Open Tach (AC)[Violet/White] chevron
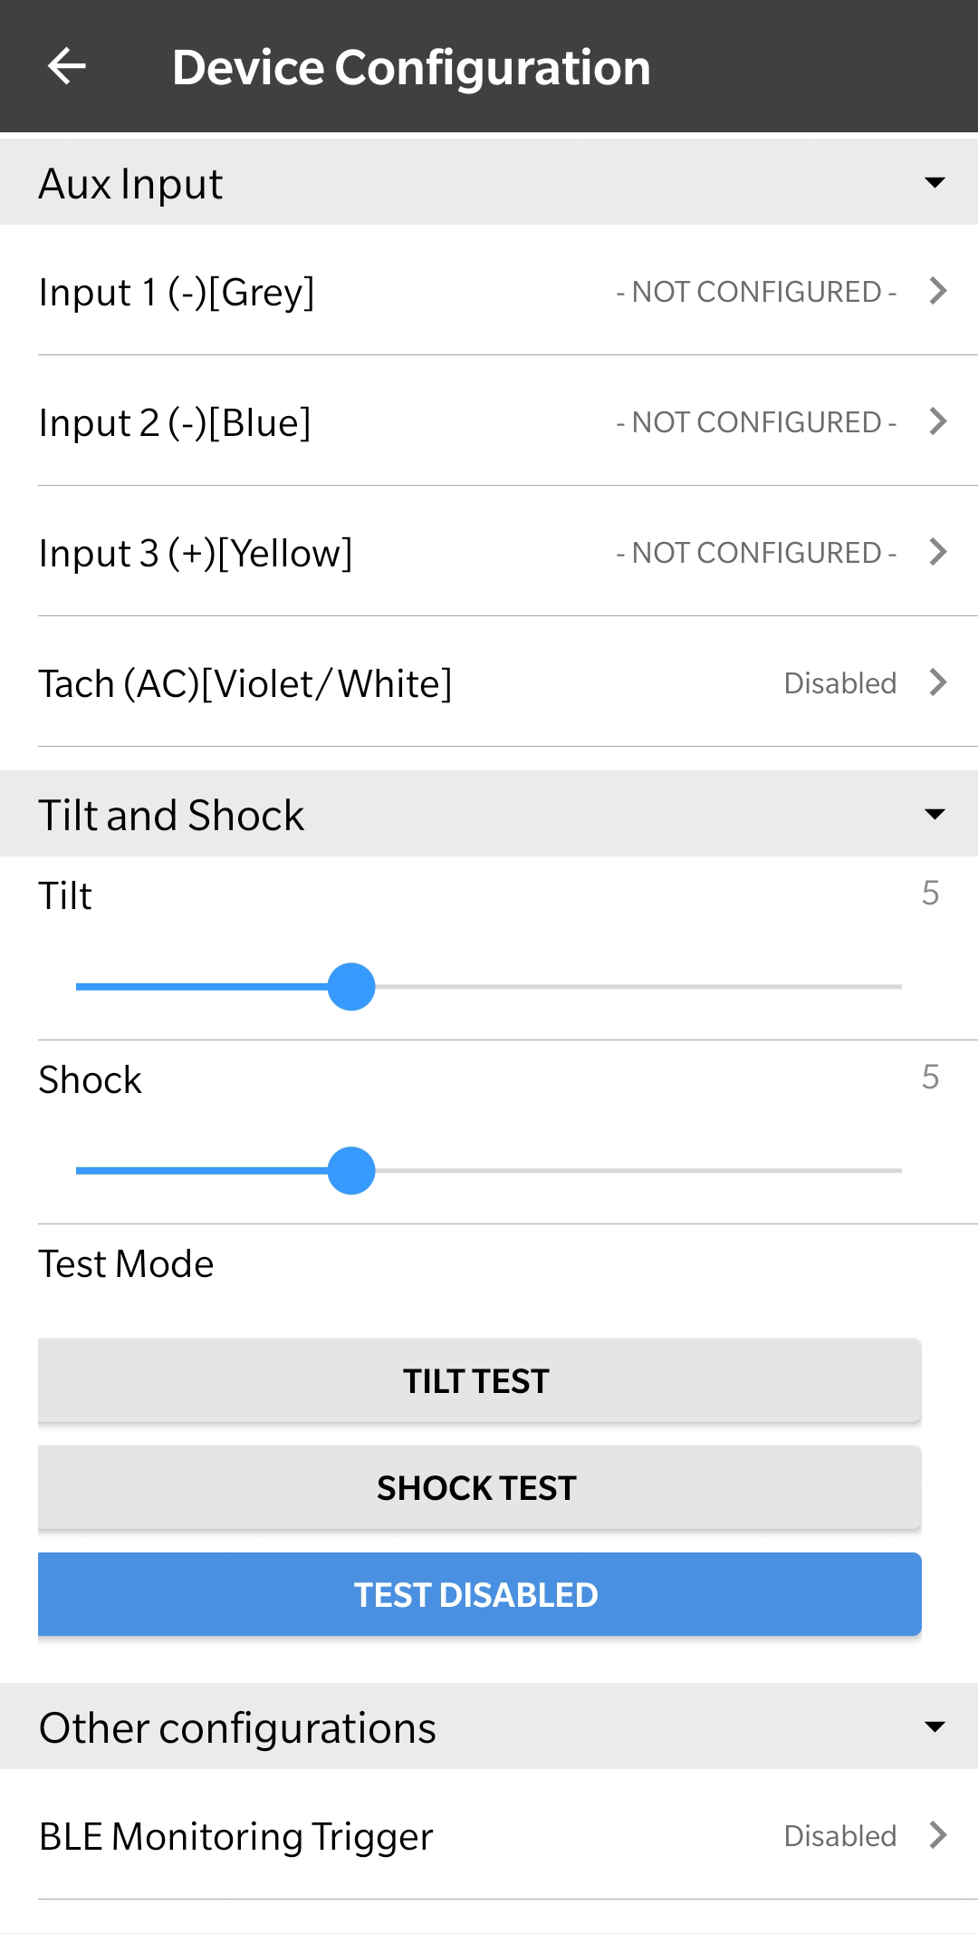The width and height of the screenshot is (978, 1934). 938,682
